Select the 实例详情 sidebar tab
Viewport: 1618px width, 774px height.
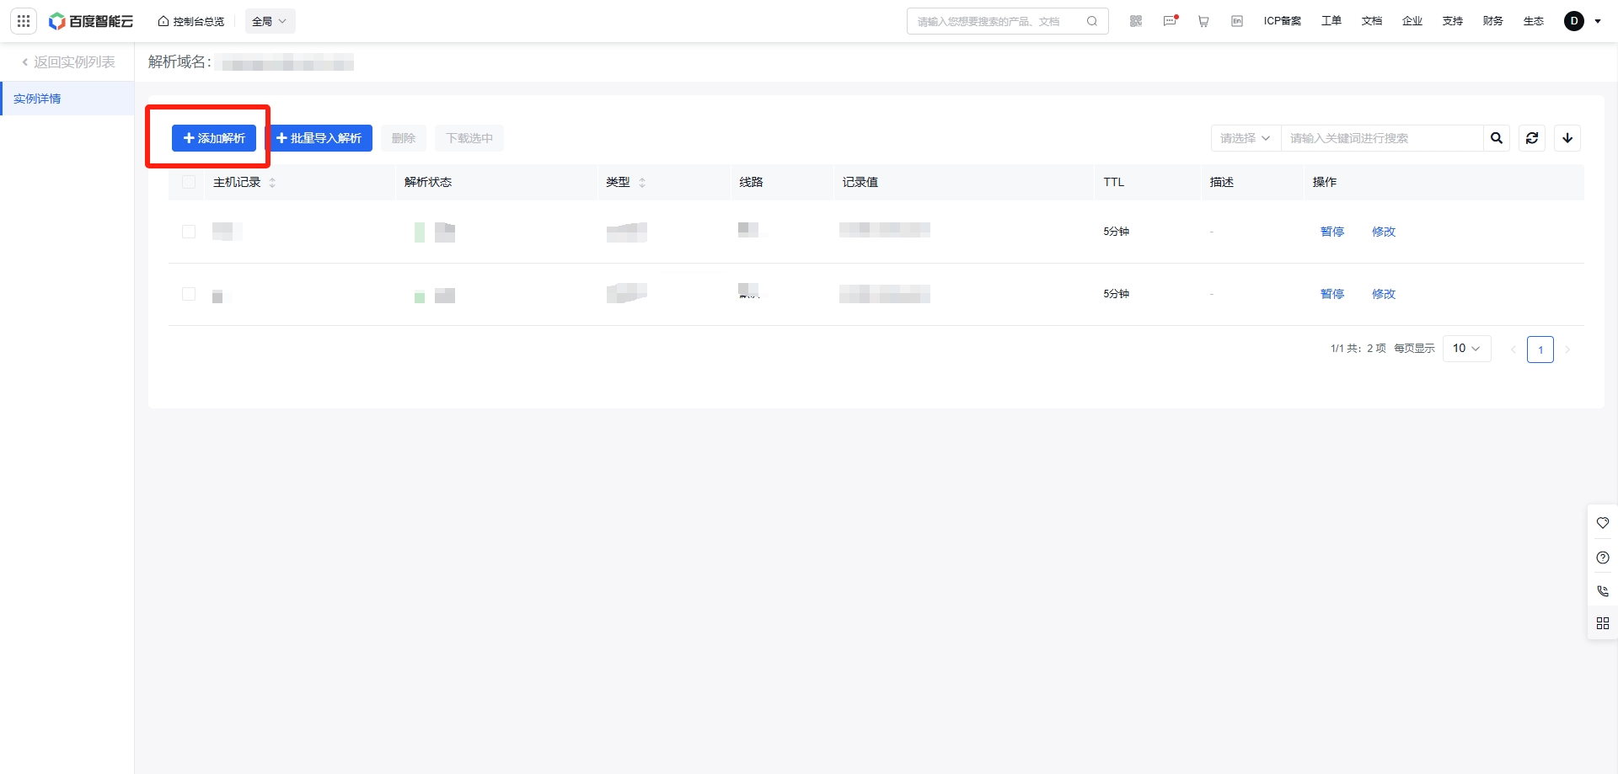pos(67,99)
